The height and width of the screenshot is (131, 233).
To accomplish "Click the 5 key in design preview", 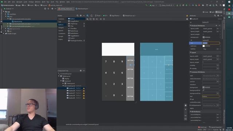I will 114,73.
